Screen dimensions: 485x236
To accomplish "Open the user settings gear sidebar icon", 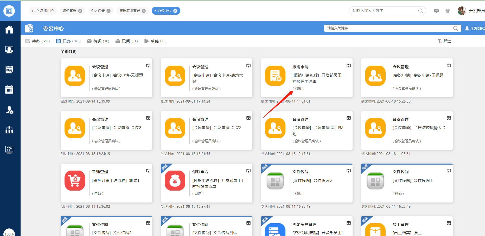I will [x=9, y=110].
